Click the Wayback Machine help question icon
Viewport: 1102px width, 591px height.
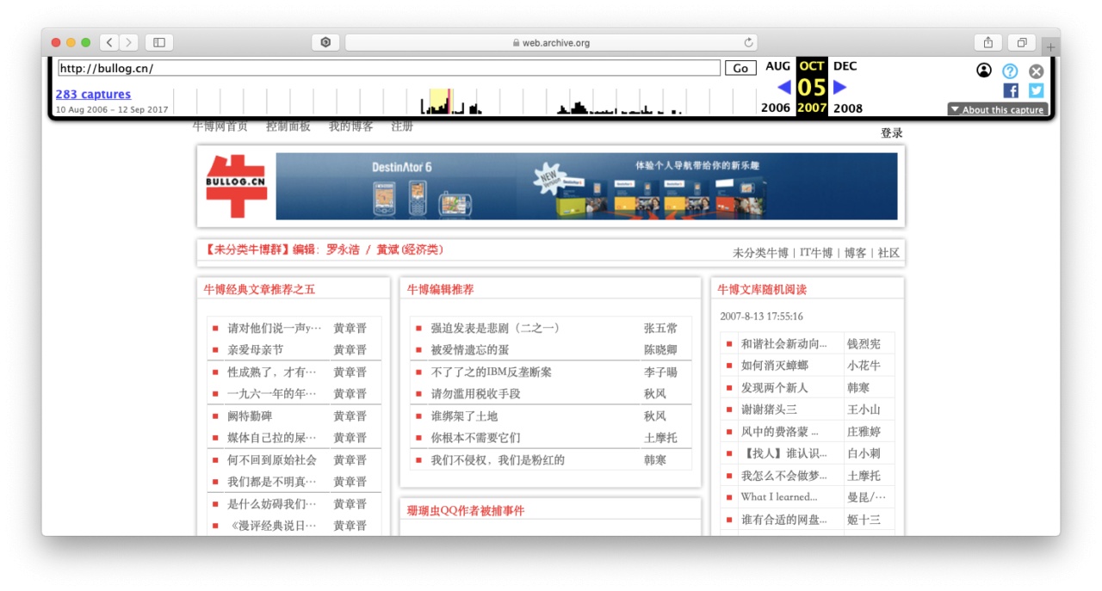[1010, 71]
